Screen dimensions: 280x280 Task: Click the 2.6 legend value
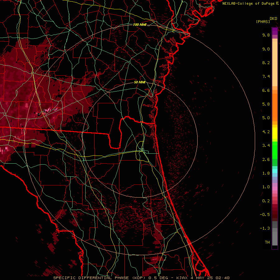click(266, 160)
